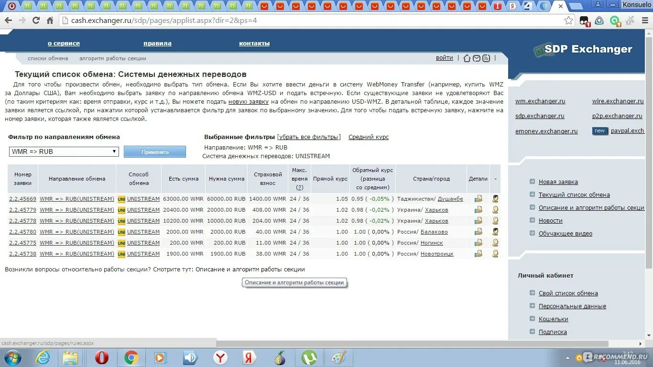
Task: Open Internet Explorer from the taskbar
Action: coord(43,357)
